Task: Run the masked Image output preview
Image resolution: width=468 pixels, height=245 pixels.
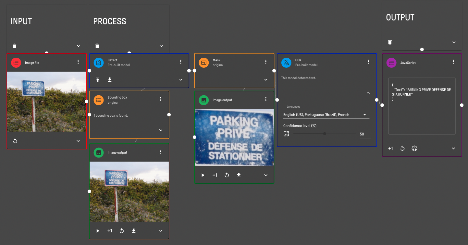Action: click(x=203, y=175)
